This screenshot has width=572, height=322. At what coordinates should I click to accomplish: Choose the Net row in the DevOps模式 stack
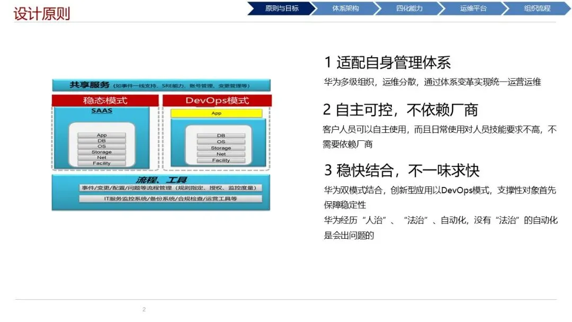click(x=221, y=154)
